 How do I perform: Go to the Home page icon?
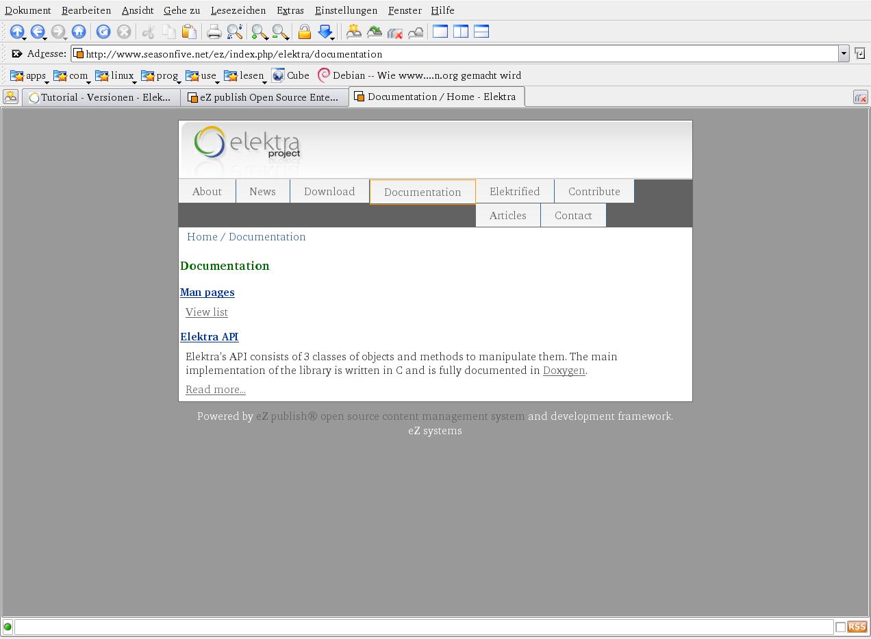click(79, 32)
